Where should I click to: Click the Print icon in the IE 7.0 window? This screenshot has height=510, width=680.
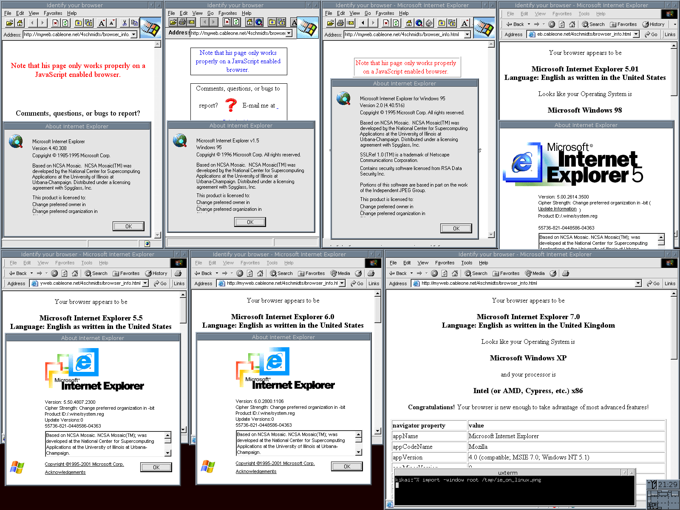566,273
